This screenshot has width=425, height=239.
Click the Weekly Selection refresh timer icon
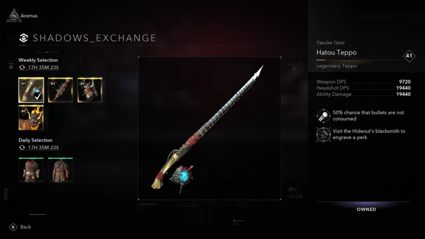(x=22, y=67)
